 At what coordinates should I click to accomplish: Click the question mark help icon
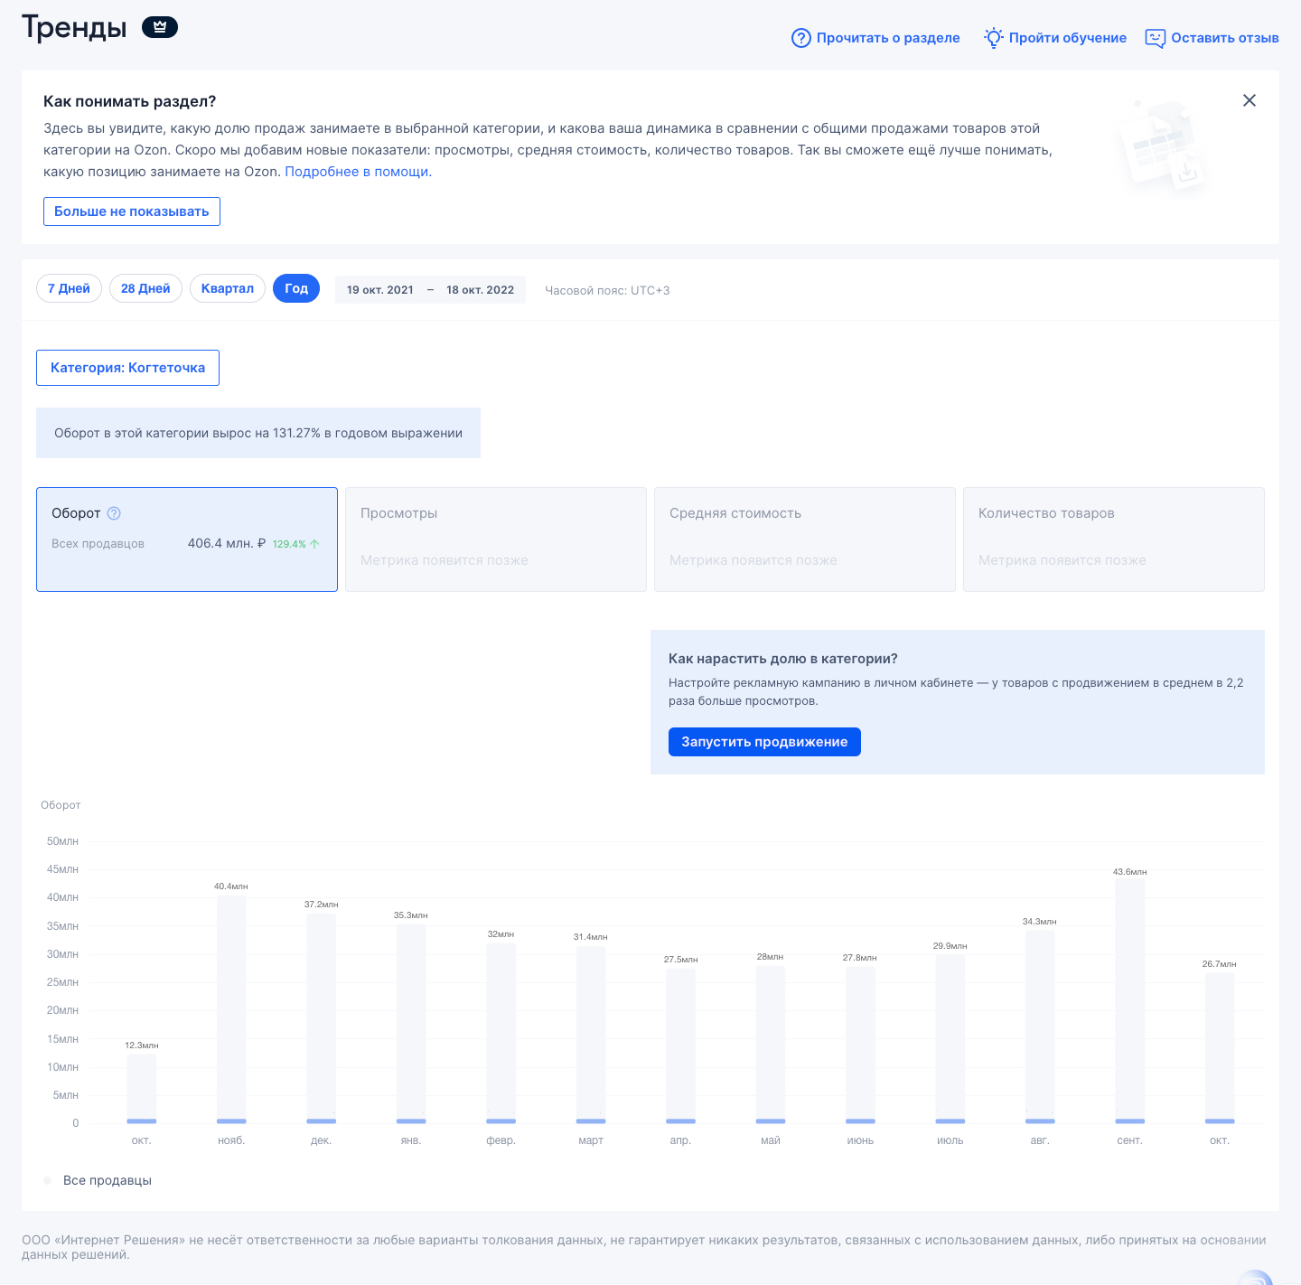[x=800, y=38]
